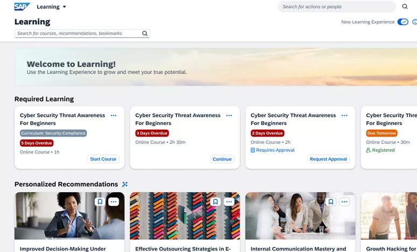This screenshot has height=252, width=417.
Task: Open more options on Improved Decision-Making card
Action: coord(114,202)
